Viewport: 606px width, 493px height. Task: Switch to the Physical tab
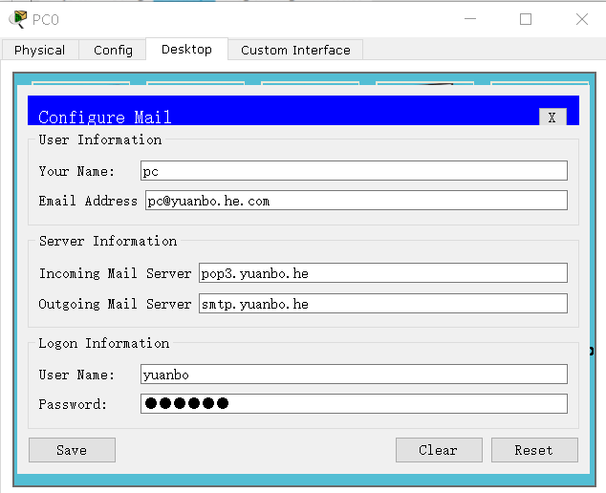click(40, 51)
